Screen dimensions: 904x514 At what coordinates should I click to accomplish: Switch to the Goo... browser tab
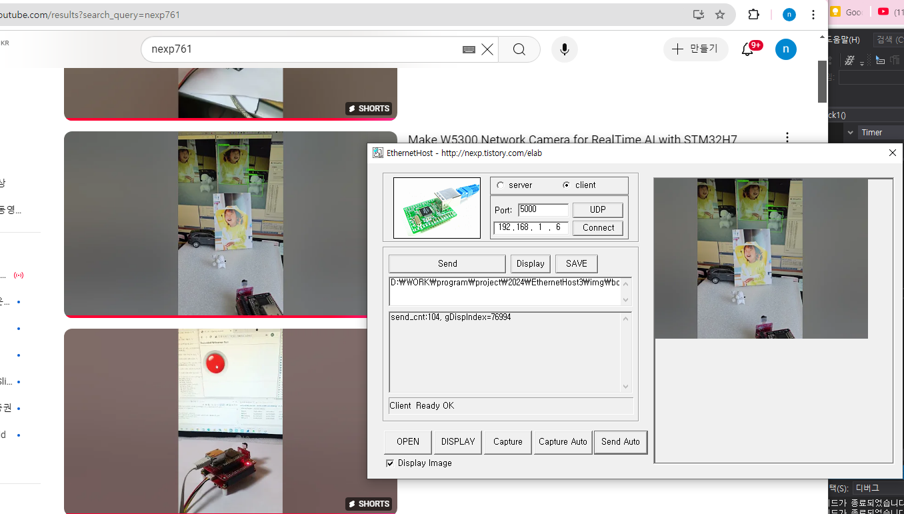[847, 12]
